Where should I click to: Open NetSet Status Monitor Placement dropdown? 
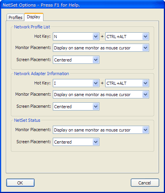pyautogui.click(x=101, y=130)
